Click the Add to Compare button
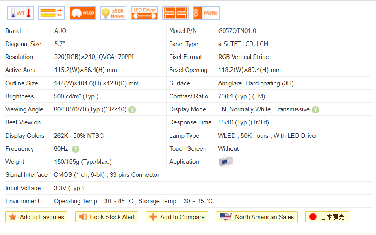Viewport: 376px width, 235px height. click(x=177, y=217)
